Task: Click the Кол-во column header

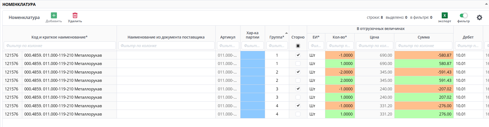Action: tap(340, 37)
